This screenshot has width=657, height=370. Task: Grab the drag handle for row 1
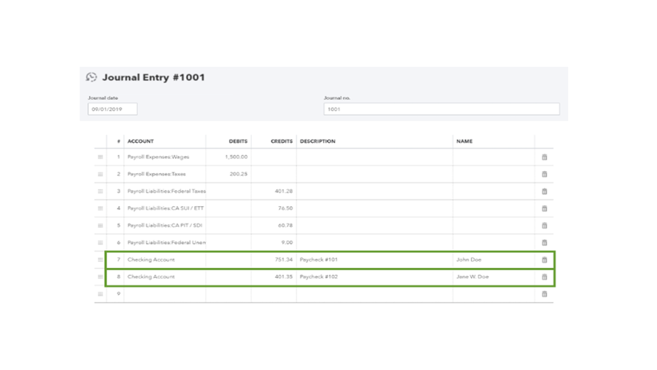pos(100,157)
